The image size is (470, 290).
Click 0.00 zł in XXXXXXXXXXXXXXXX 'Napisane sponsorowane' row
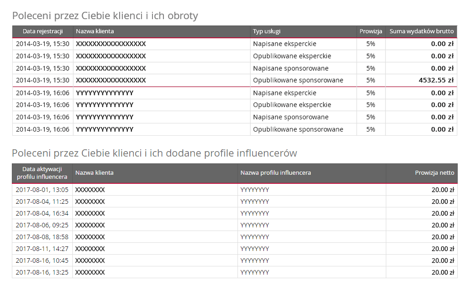pos(442,69)
